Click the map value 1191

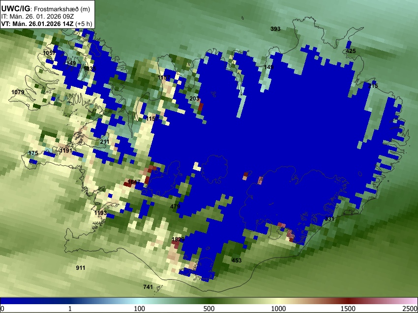[66, 151]
